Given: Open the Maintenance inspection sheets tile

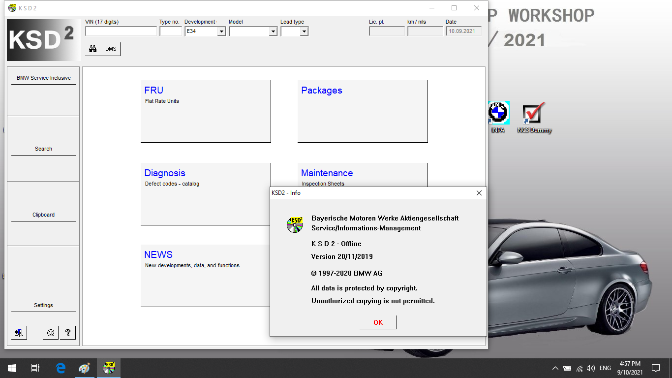Looking at the screenshot, I should point(363,175).
